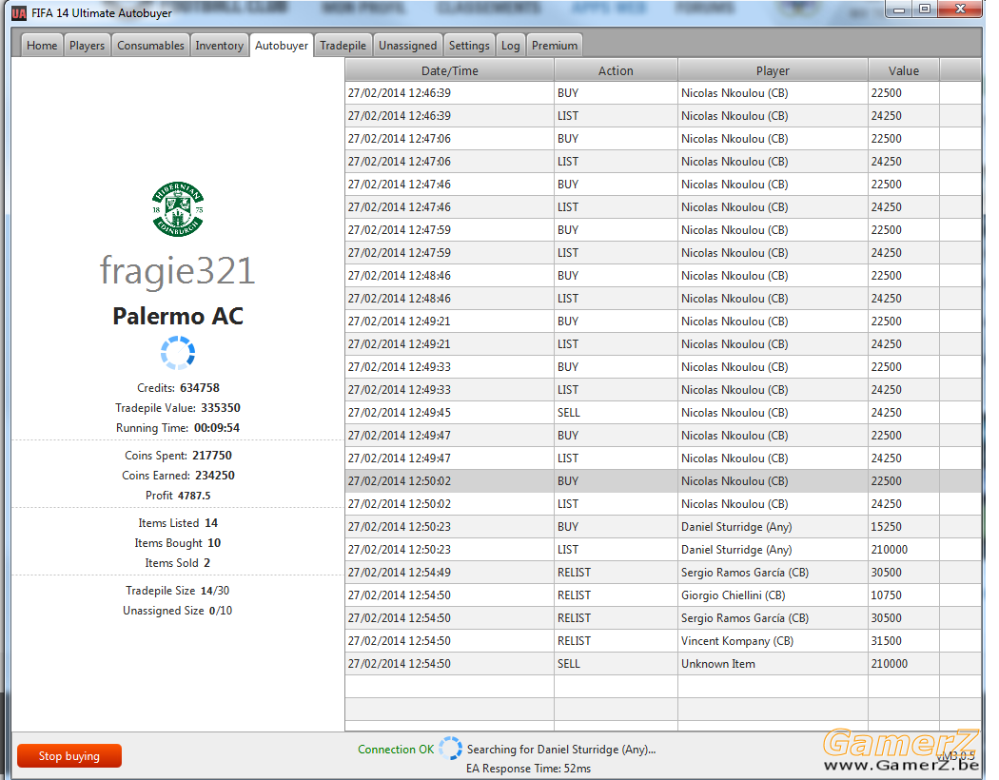
Task: Click the Connection OK status text
Action: [x=396, y=750]
